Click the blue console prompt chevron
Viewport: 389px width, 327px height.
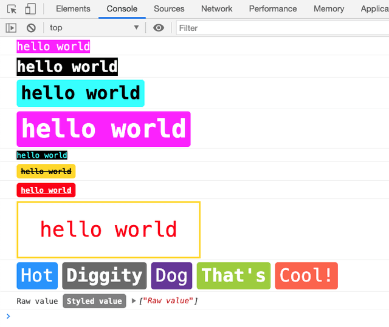tap(8, 316)
